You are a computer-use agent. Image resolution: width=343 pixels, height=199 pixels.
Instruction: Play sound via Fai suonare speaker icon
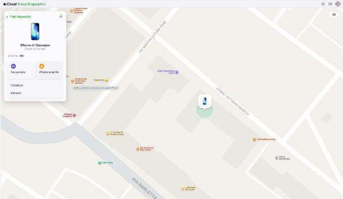coord(13,66)
